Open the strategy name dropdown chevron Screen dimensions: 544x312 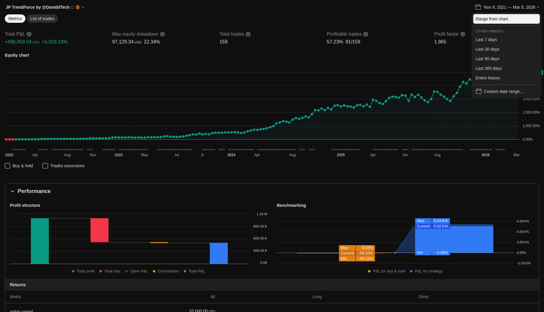tap(83, 7)
